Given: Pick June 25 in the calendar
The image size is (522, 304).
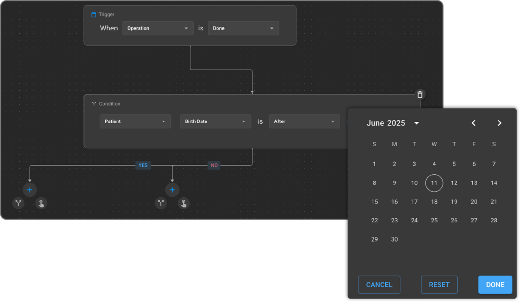Looking at the screenshot, I should pyautogui.click(x=434, y=220).
